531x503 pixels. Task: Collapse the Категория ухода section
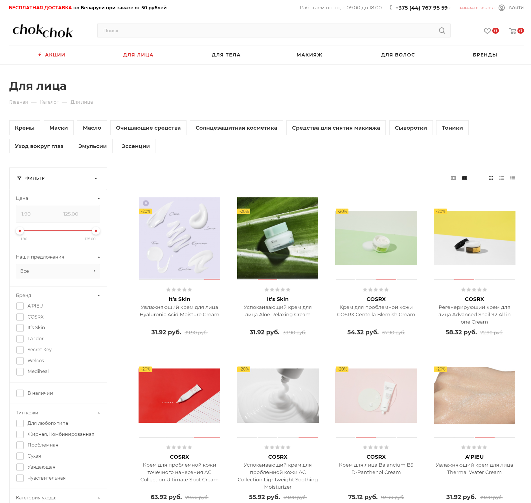(x=99, y=498)
